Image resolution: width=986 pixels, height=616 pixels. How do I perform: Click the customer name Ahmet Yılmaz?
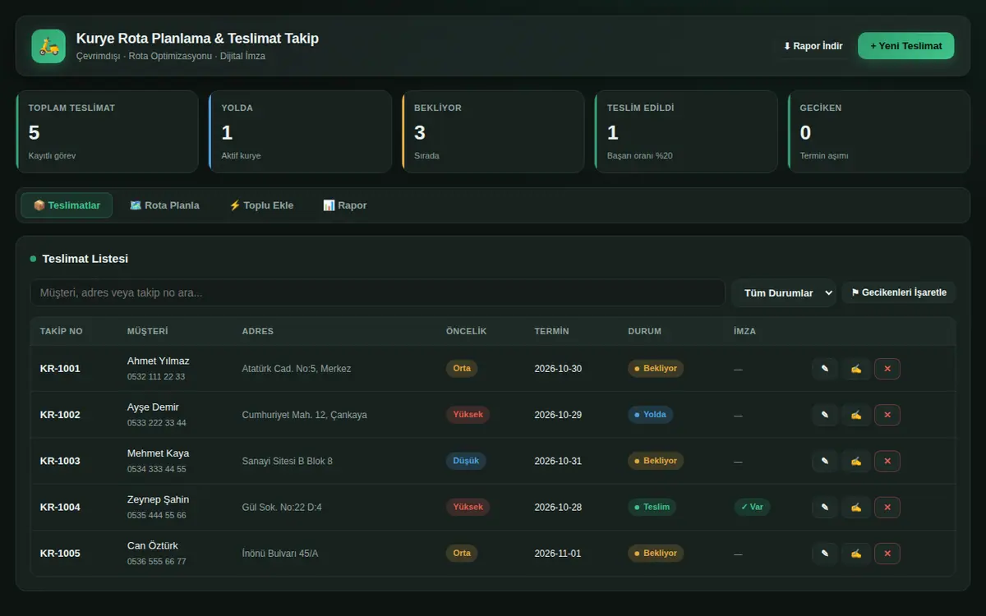tap(159, 361)
